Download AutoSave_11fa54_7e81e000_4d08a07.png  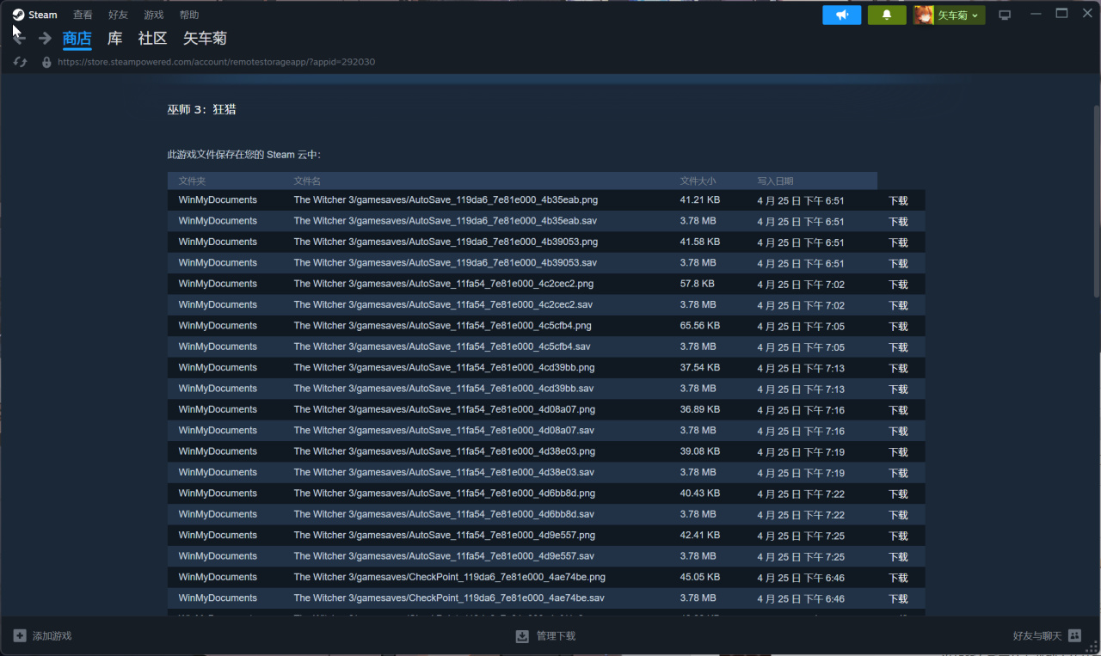(x=898, y=410)
